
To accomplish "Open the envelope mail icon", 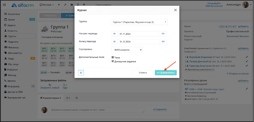I will [72, 5].
